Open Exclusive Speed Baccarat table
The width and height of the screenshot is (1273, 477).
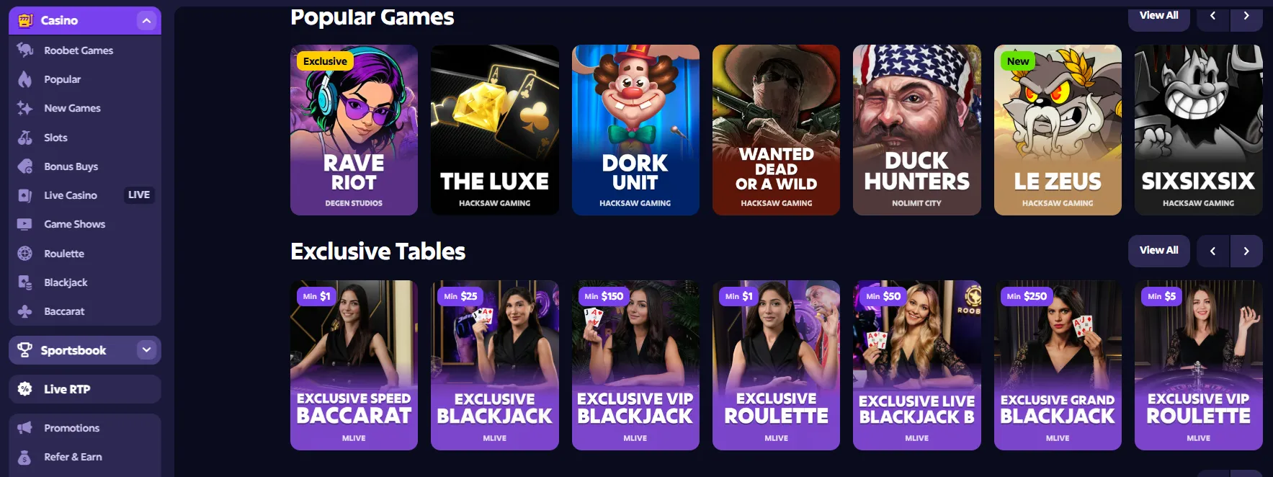click(354, 365)
